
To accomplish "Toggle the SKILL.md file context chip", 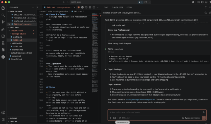I will pos(124,118).
